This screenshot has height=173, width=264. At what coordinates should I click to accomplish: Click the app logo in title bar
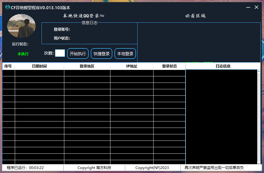point(8,7)
